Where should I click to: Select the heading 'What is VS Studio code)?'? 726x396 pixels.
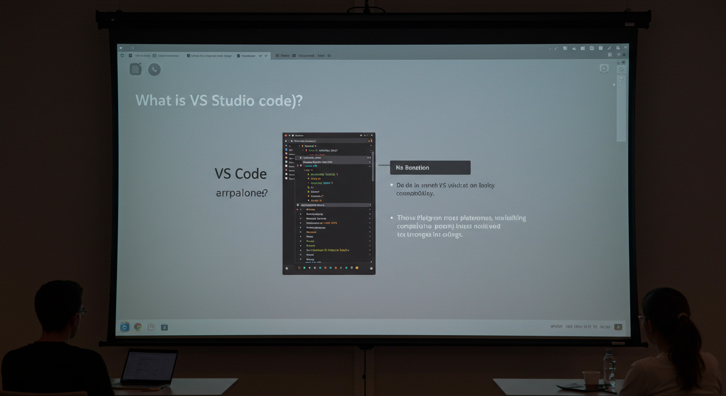pos(219,101)
